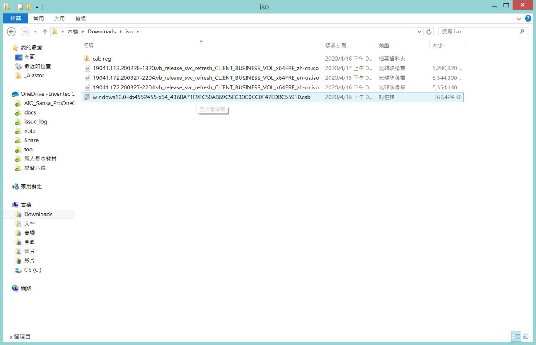Open issue_log folder in sidebar

pos(36,122)
